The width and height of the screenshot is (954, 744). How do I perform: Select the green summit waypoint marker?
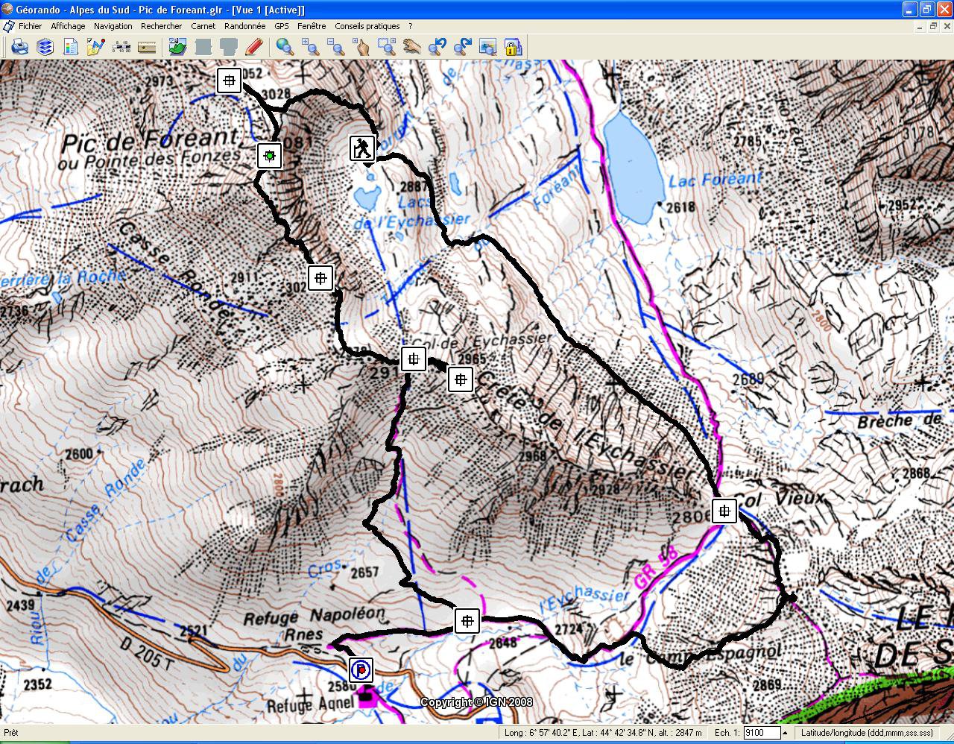(x=270, y=156)
